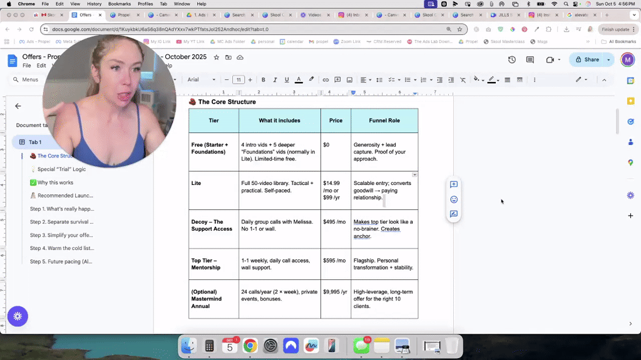
Task: Open Google Calendar in the side panel
Action: pyautogui.click(x=630, y=81)
